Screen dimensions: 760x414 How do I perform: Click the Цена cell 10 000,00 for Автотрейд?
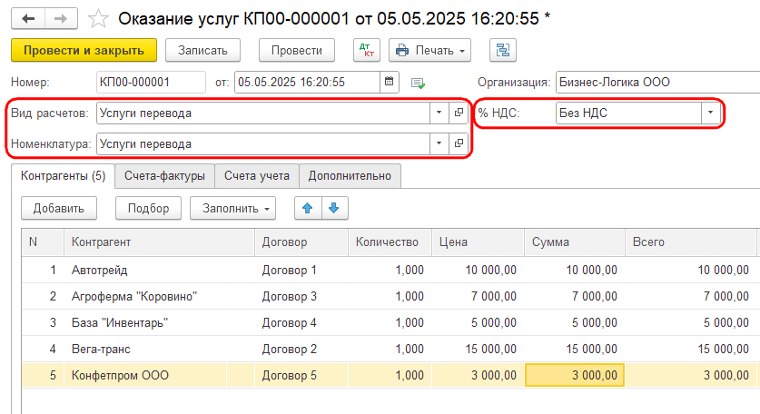[x=478, y=270]
